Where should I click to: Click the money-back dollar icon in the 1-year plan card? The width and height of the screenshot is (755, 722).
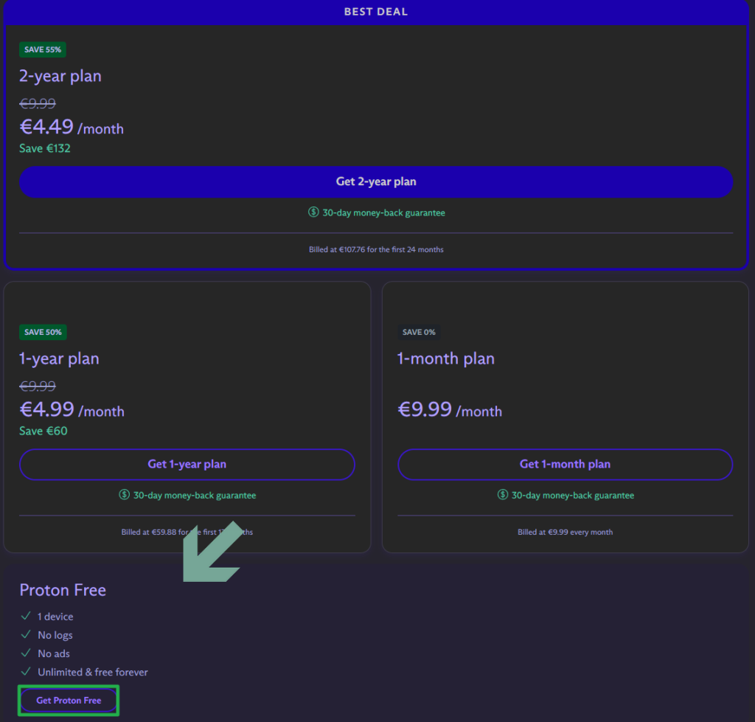pos(125,495)
